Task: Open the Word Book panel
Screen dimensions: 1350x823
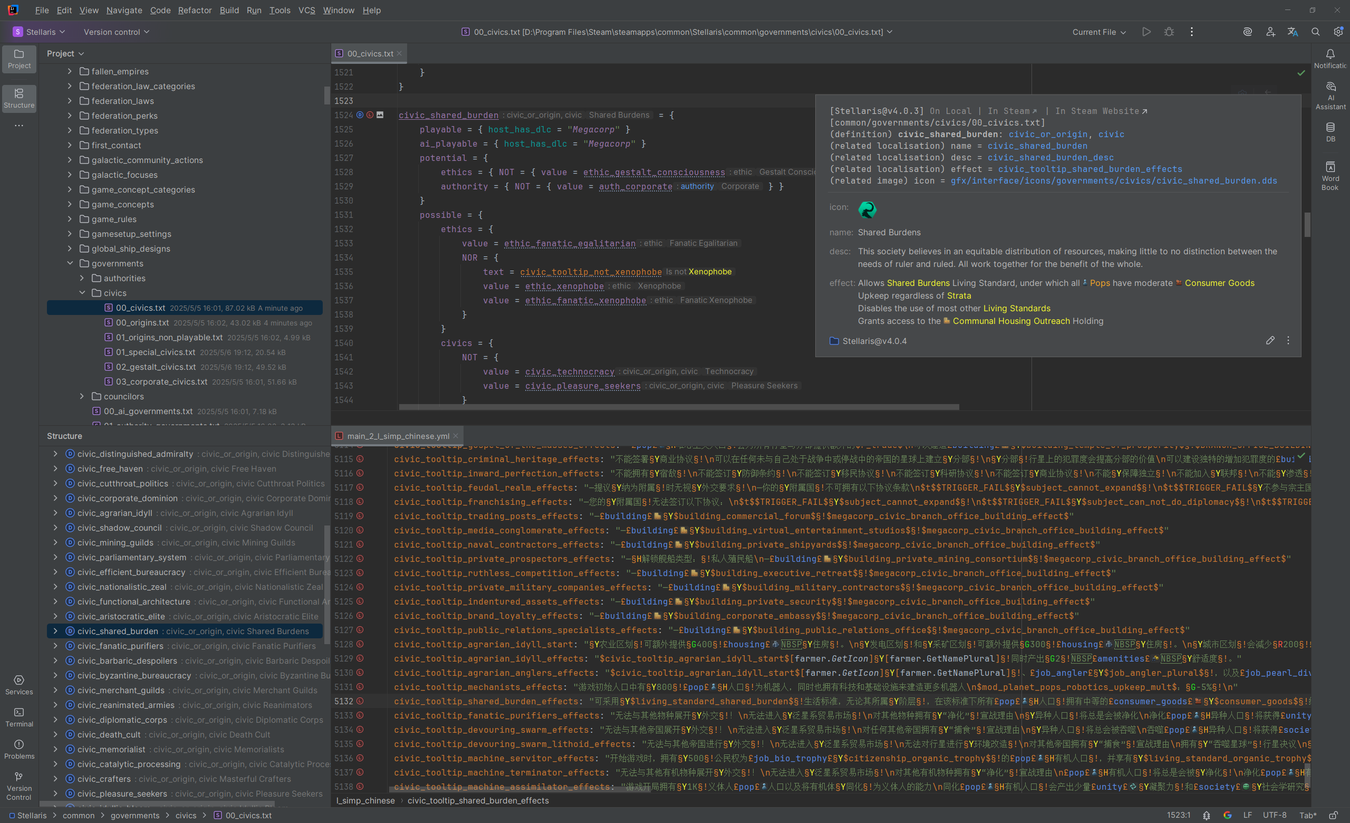Action: pos(1330,176)
